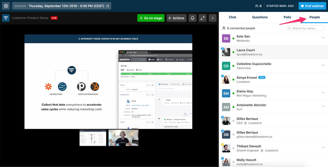Toggle fullscreen with the expand icon

[x=203, y=18]
